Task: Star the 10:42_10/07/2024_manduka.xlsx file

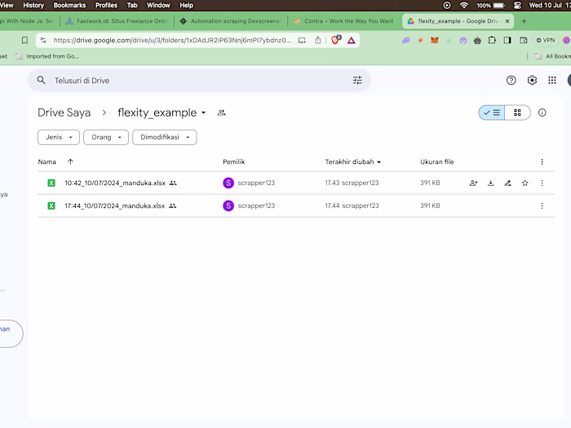Action: point(525,183)
